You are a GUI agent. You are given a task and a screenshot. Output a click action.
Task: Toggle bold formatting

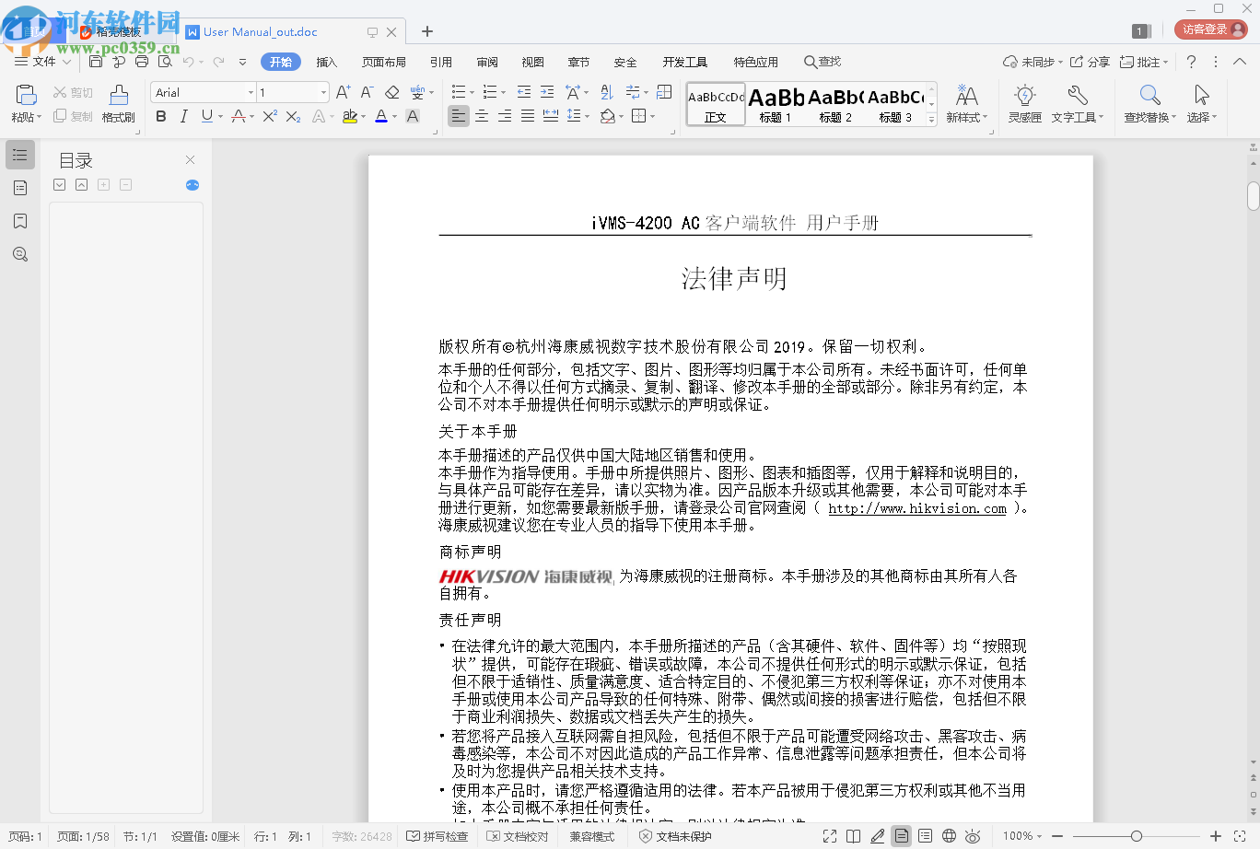[x=160, y=118]
